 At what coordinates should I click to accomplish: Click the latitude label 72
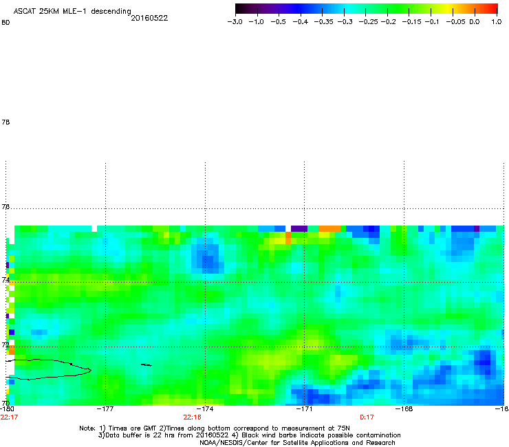(x=6, y=345)
